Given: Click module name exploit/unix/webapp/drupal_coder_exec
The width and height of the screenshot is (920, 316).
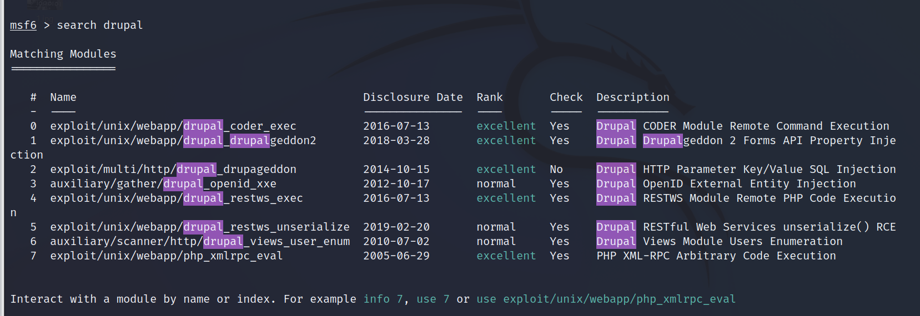Looking at the screenshot, I should [173, 126].
